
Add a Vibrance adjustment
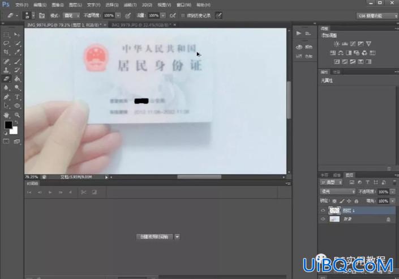(x=368, y=44)
